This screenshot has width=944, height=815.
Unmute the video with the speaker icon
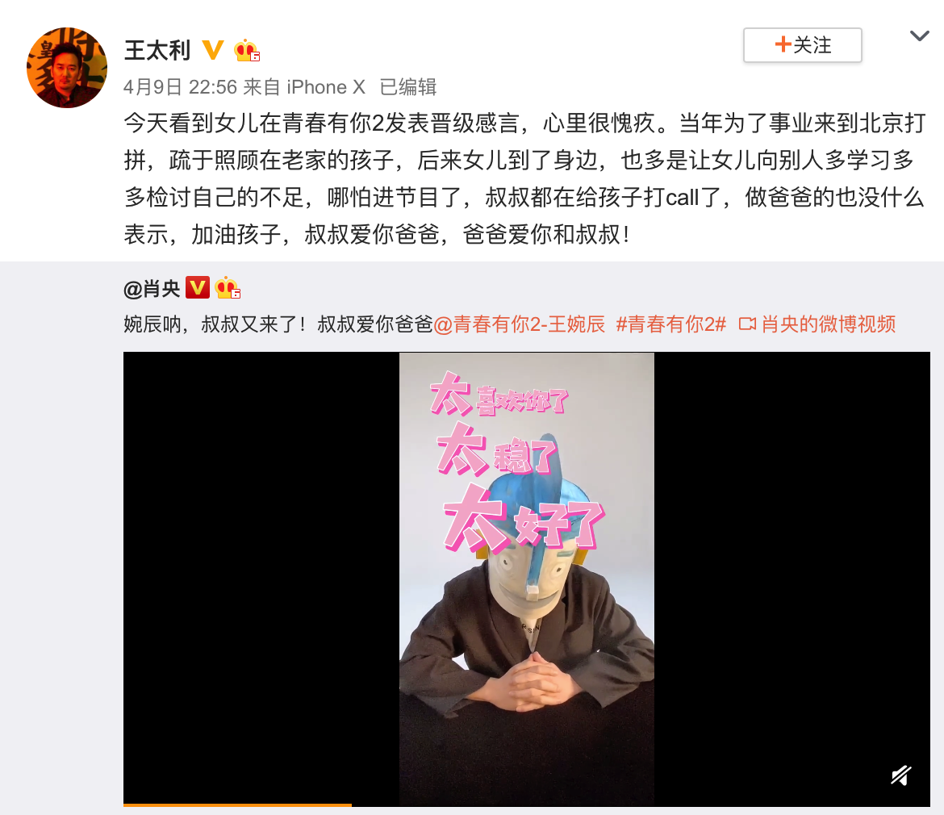click(x=900, y=775)
